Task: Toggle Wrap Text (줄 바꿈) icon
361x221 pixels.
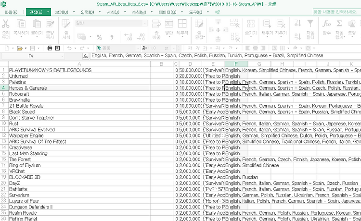Action: (x=156, y=24)
